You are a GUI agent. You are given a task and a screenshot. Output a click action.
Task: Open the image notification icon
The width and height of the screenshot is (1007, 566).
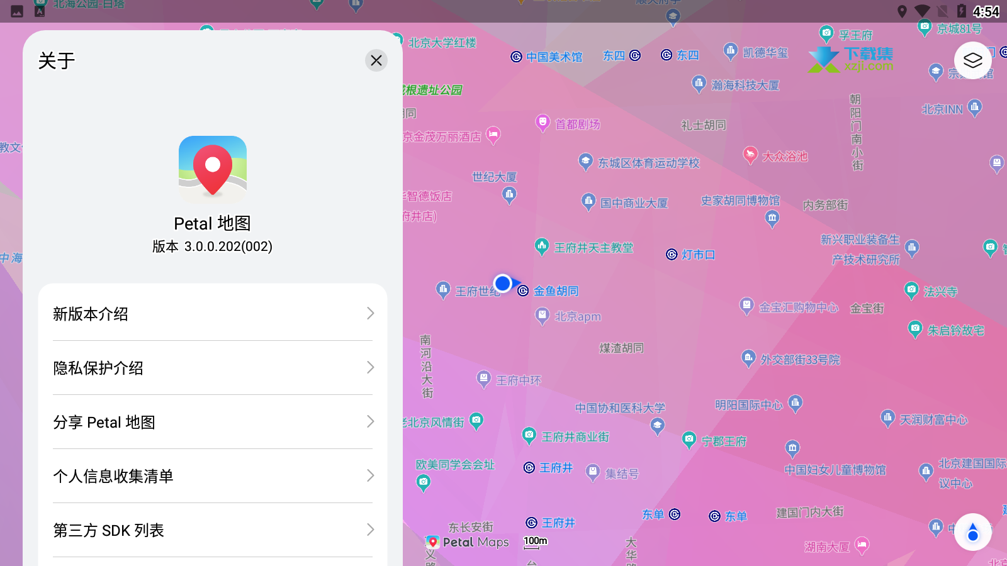tap(17, 11)
